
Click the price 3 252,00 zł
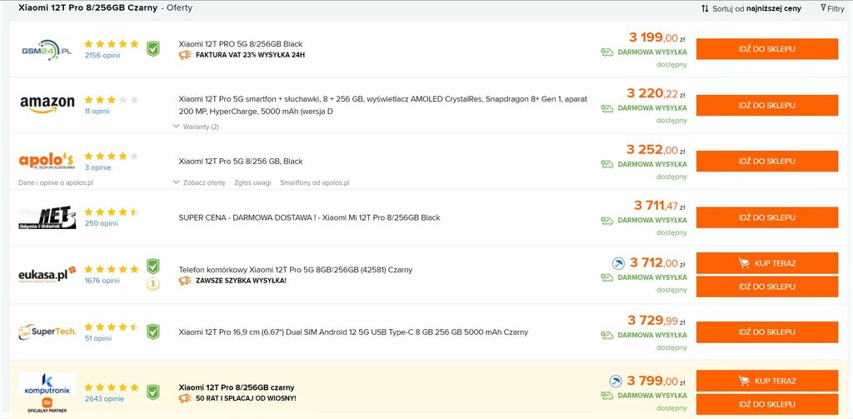[x=656, y=149]
